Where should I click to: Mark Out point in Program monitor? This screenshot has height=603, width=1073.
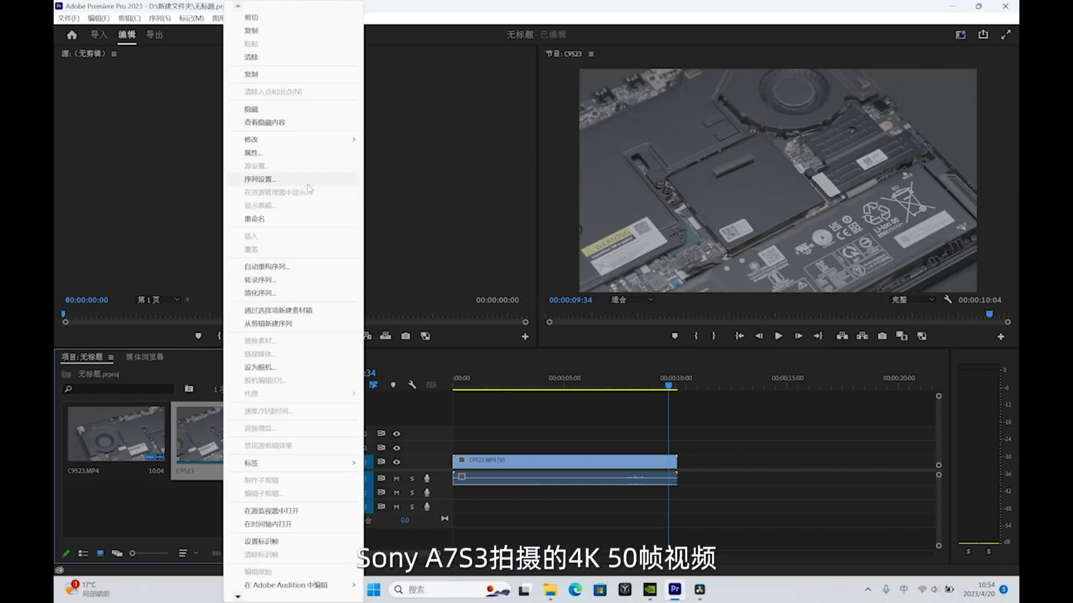pos(714,336)
